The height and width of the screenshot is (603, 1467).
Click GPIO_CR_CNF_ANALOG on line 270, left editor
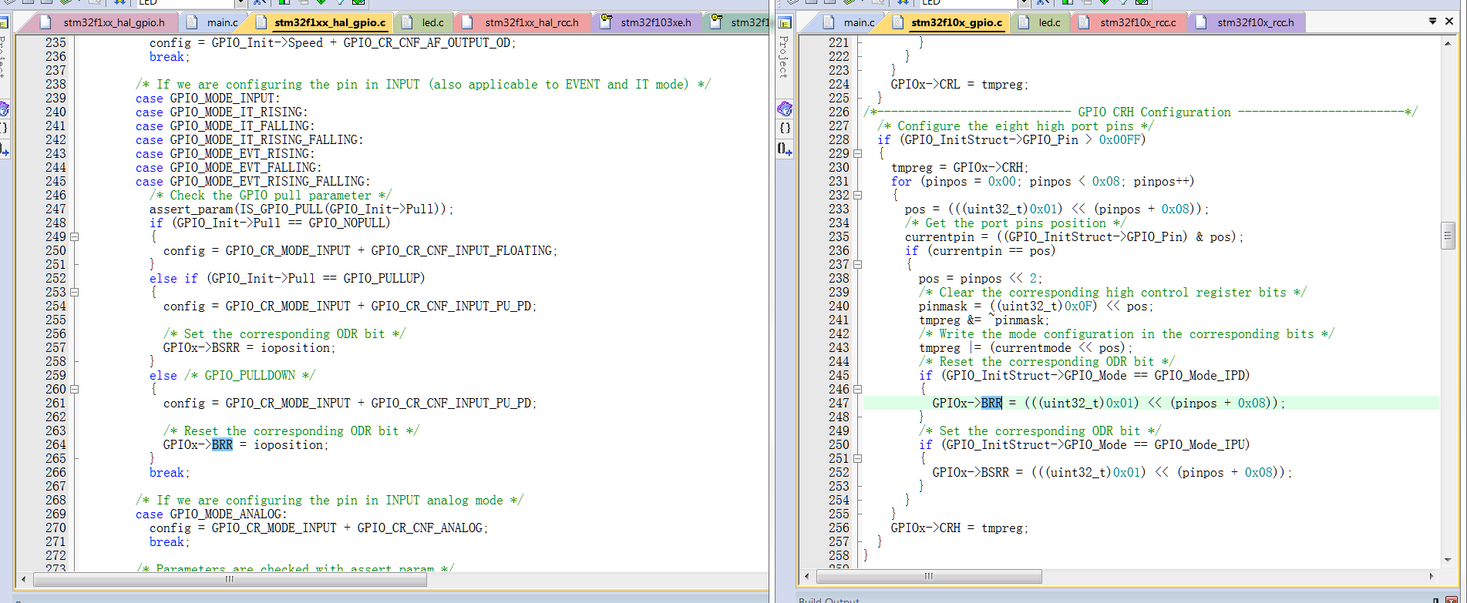420,528
